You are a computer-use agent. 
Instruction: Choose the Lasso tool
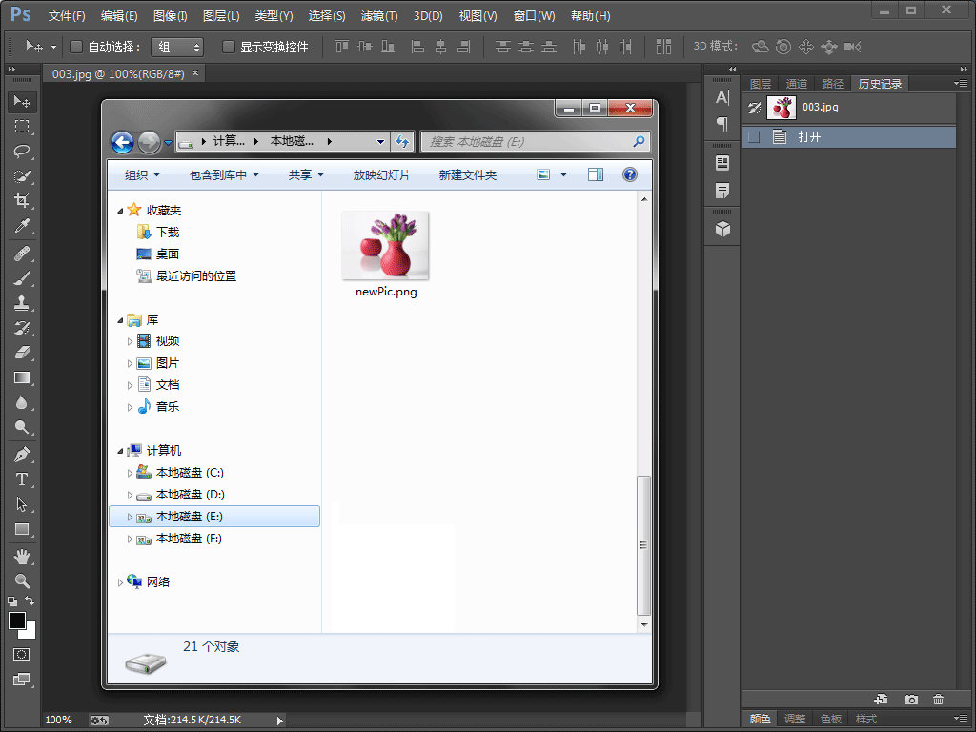point(22,152)
